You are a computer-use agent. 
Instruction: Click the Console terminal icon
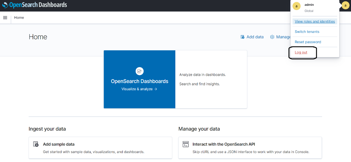(186, 144)
